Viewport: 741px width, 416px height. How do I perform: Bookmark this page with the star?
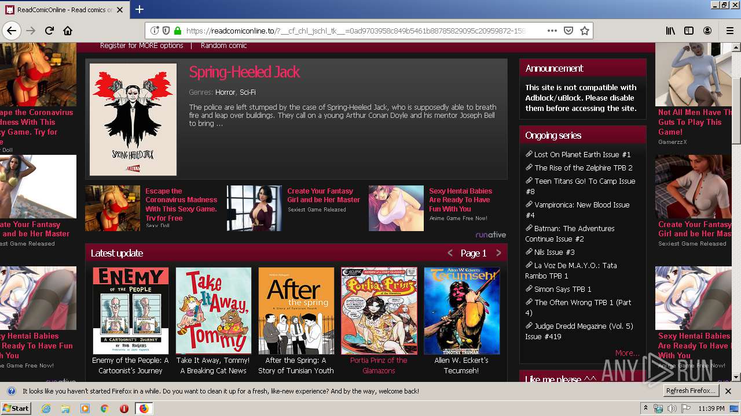pyautogui.click(x=585, y=31)
